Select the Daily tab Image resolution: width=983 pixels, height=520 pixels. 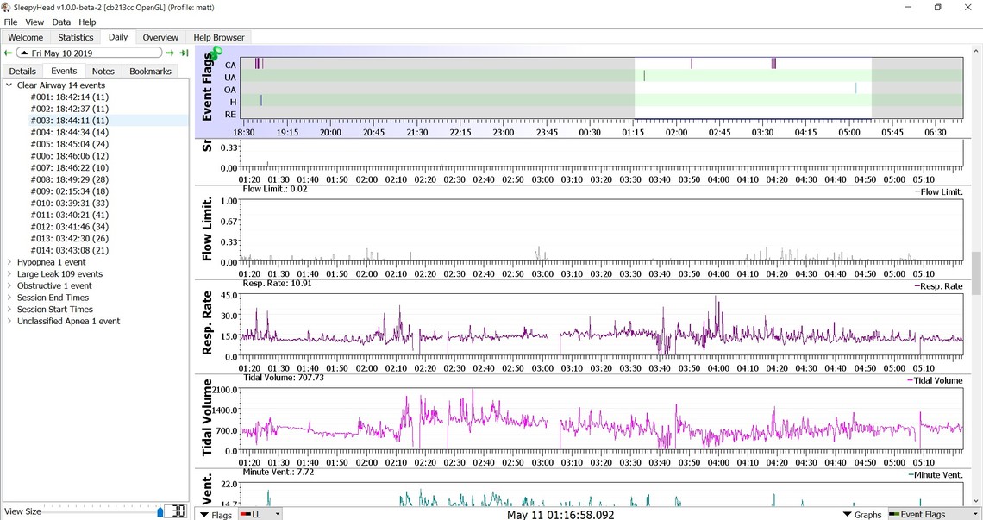tap(118, 37)
